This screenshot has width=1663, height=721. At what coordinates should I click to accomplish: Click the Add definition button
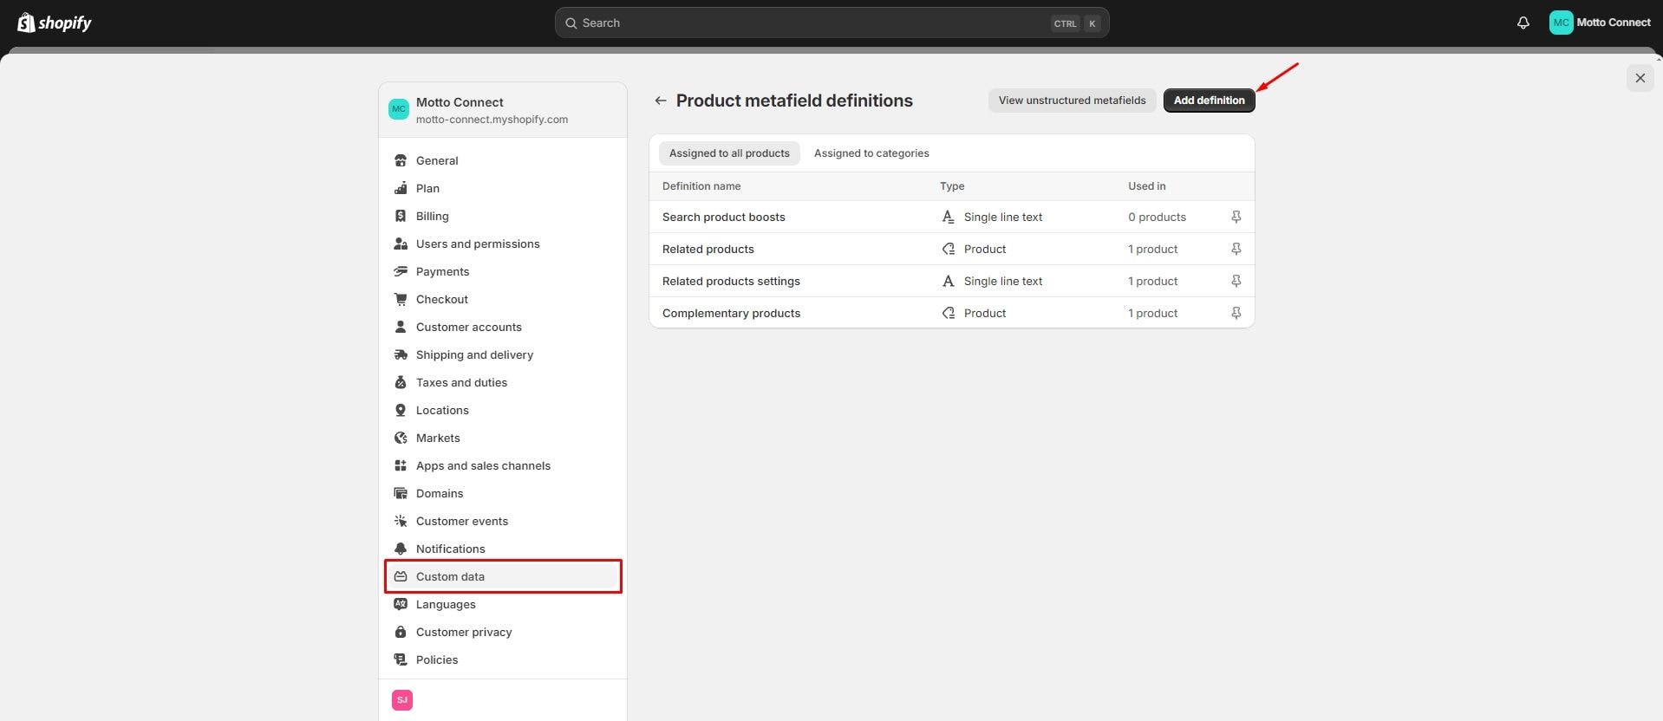coord(1209,101)
